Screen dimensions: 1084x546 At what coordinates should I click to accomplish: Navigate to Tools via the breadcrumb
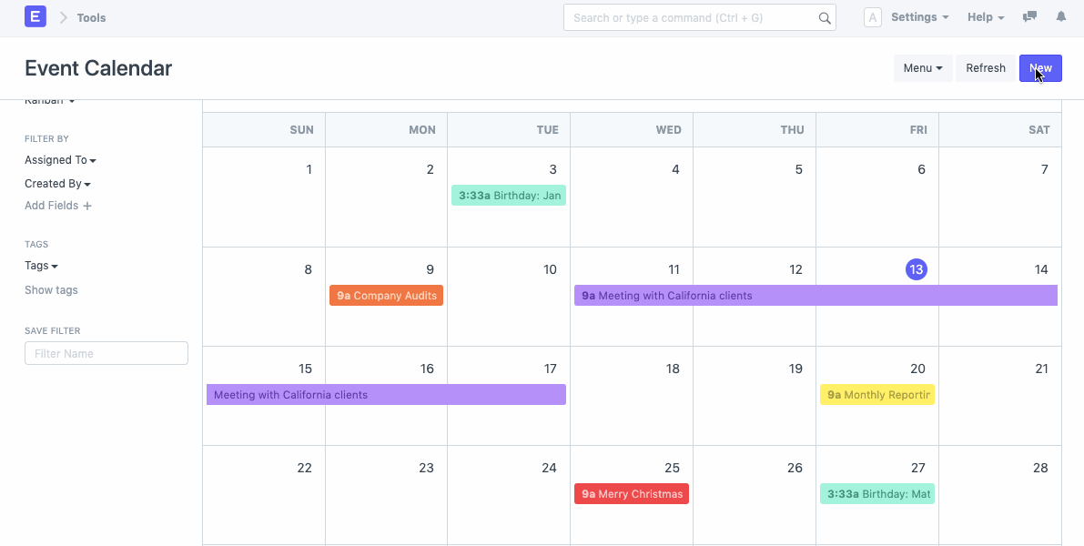coord(91,17)
